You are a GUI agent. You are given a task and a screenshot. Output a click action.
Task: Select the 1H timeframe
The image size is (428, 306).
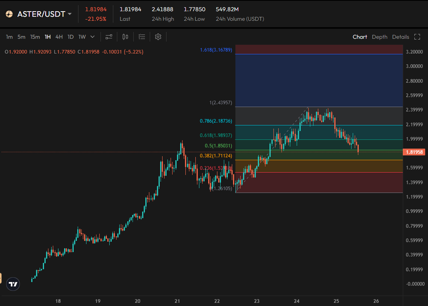click(48, 37)
